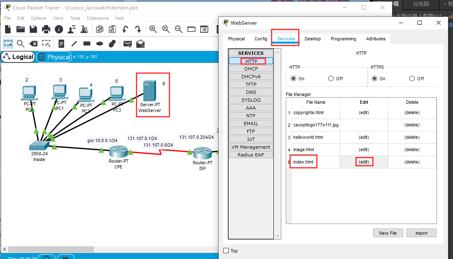Turn HTTP service Off
Viewport: 453px width, 259px height.
pyautogui.click(x=331, y=79)
